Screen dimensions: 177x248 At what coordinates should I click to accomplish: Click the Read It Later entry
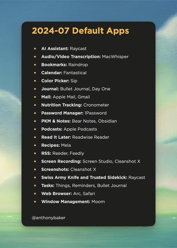pyautogui.click(x=75, y=137)
